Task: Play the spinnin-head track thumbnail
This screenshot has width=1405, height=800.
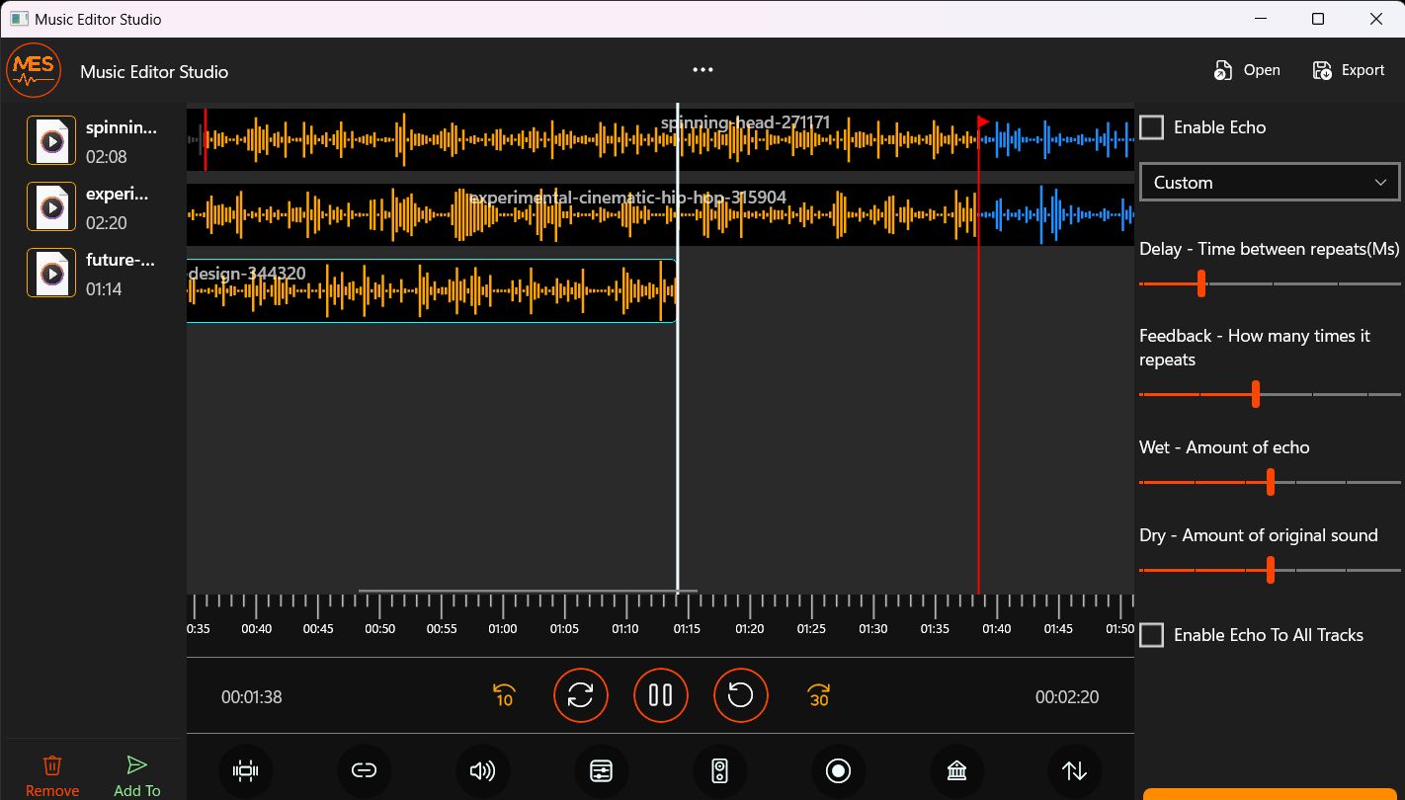Action: pyautogui.click(x=50, y=140)
